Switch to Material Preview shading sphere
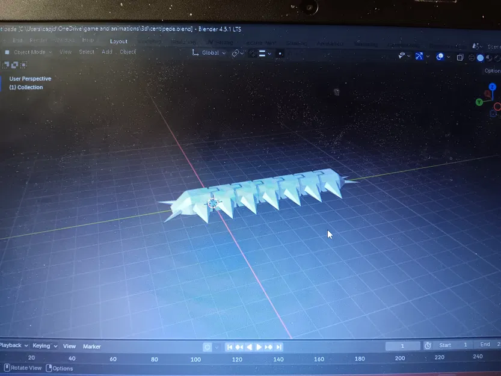The height and width of the screenshot is (376, 501). 487,57
